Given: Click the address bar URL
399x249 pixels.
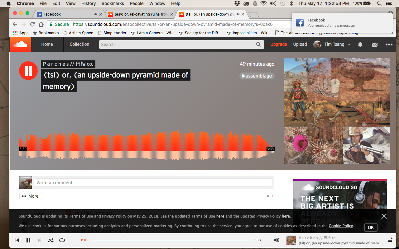Looking at the screenshot, I should 173,24.
